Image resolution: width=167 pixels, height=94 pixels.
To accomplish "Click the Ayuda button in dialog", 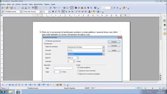I will point(114,50).
